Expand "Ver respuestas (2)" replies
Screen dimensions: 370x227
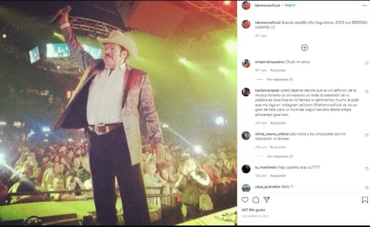click(279, 156)
